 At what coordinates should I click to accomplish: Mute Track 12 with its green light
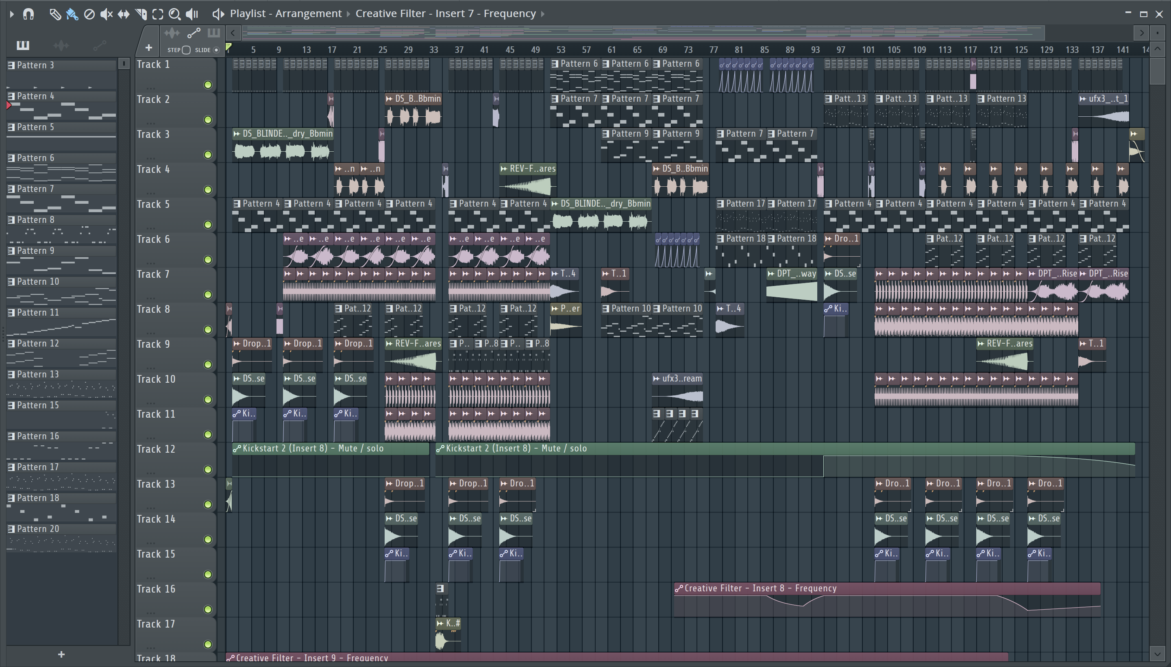pos(208,470)
